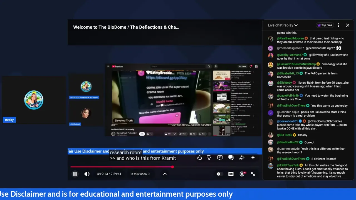Image resolution: width=356 pixels, height=200 pixels.
Task: Click the Top fans button in chat header
Action: pos(325,25)
